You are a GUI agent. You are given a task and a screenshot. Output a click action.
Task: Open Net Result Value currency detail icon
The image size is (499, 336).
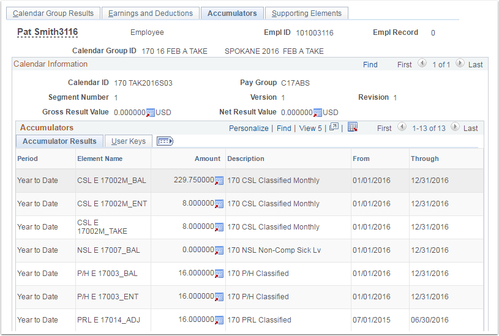318,113
